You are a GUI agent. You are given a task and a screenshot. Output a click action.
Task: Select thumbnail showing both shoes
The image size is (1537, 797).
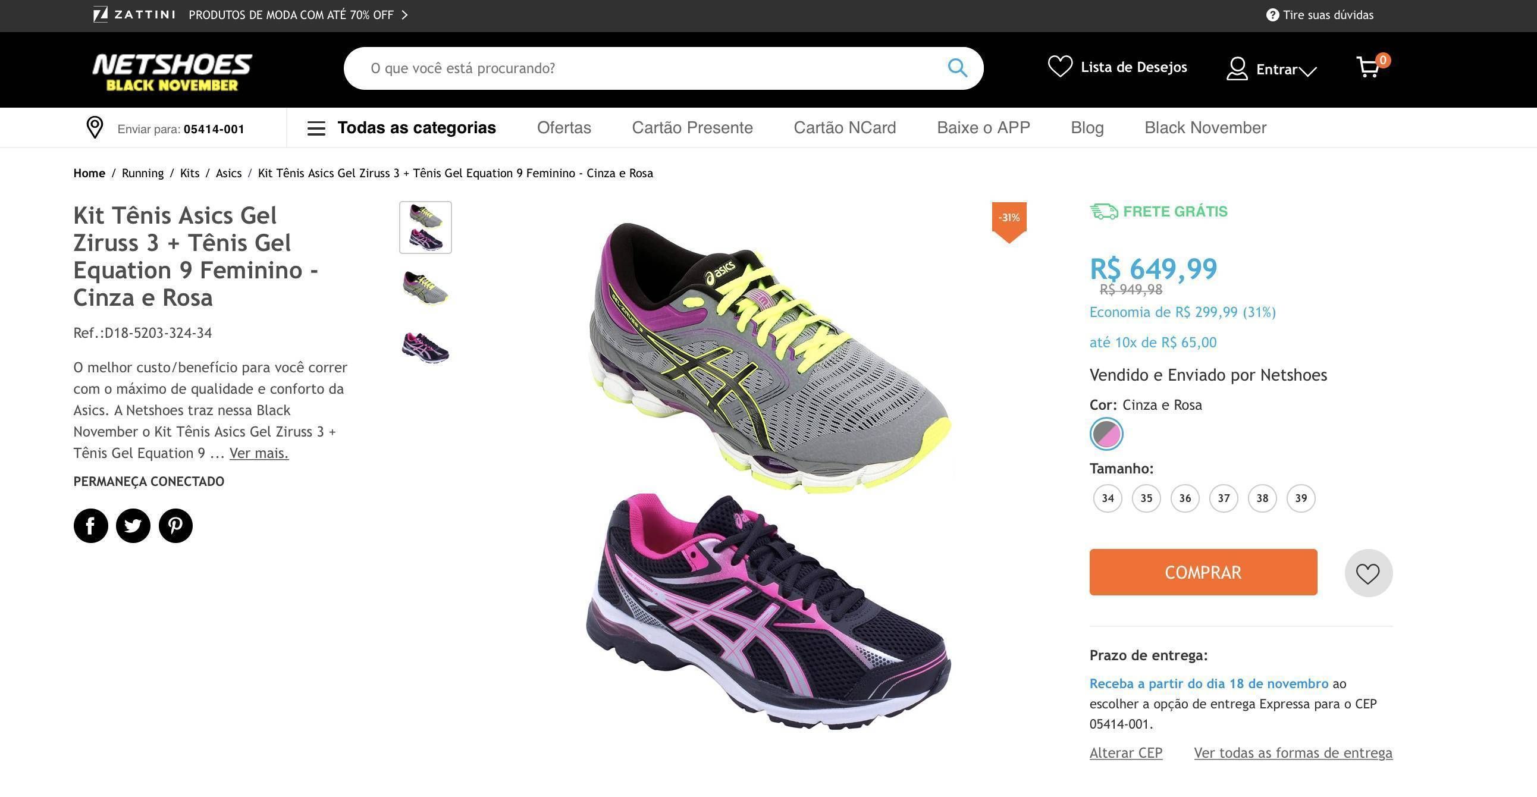425,227
